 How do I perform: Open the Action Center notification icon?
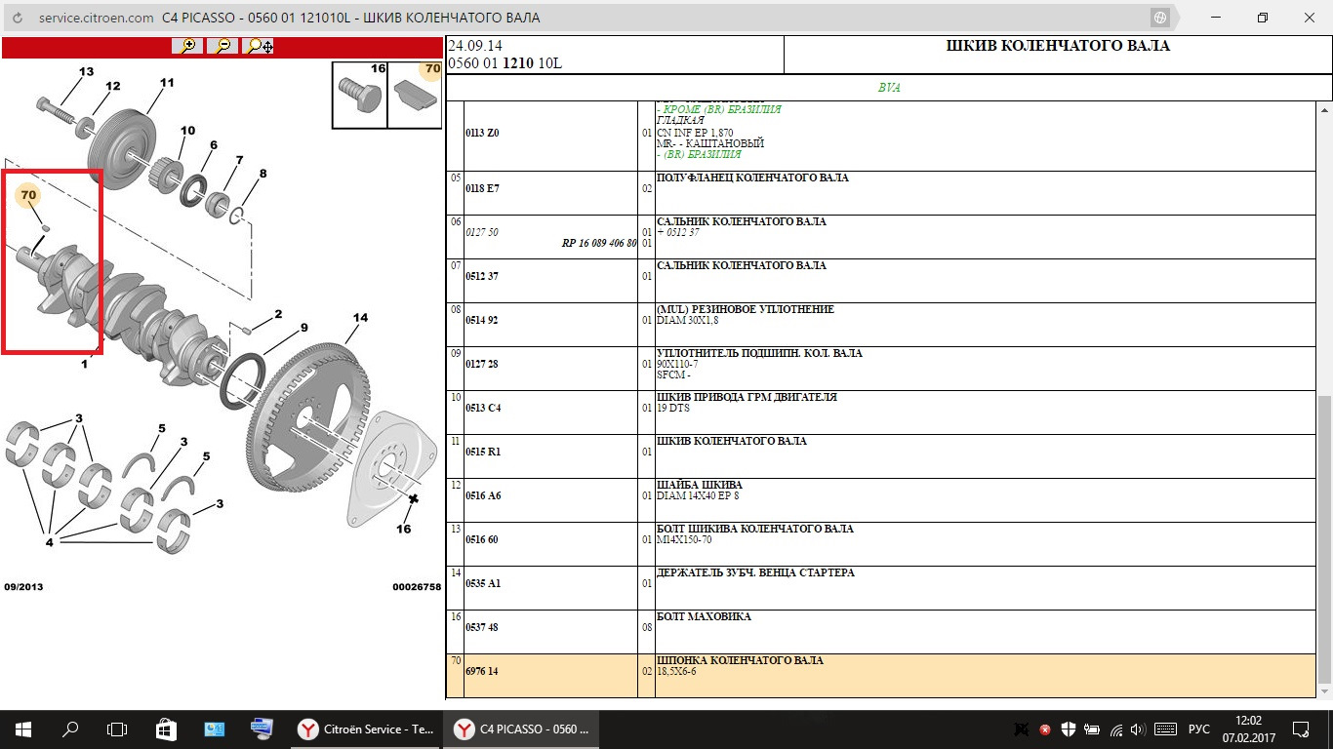(x=1301, y=729)
